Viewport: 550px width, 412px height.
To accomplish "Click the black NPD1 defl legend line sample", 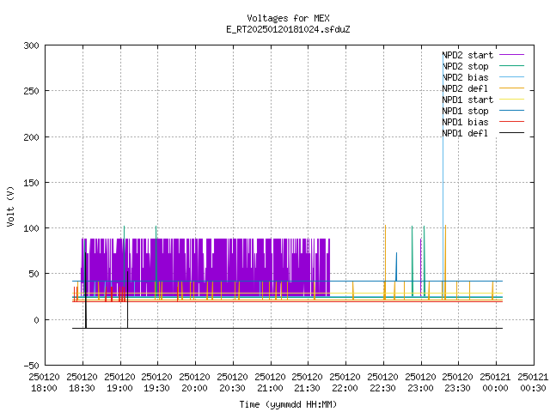I will point(511,133).
